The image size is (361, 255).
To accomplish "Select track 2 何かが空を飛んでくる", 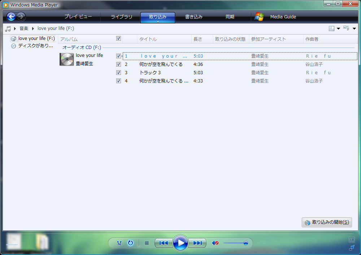I will point(161,64).
